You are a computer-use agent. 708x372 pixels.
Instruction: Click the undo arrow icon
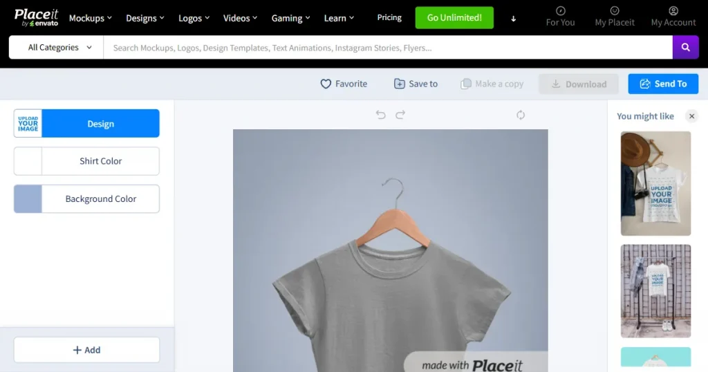tap(381, 115)
